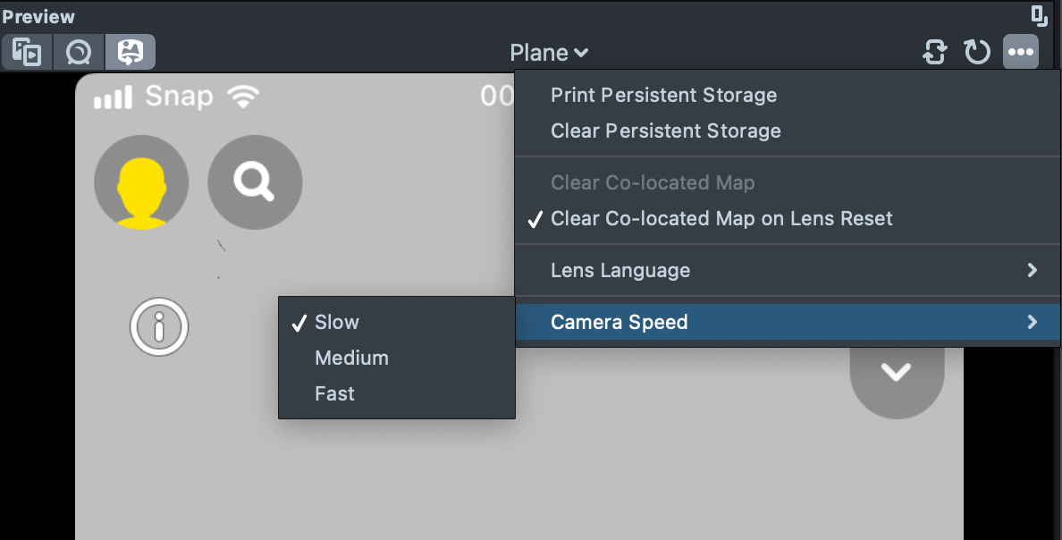Click the three-dots more options button
Viewport: 1062px width, 540px height.
click(x=1021, y=53)
